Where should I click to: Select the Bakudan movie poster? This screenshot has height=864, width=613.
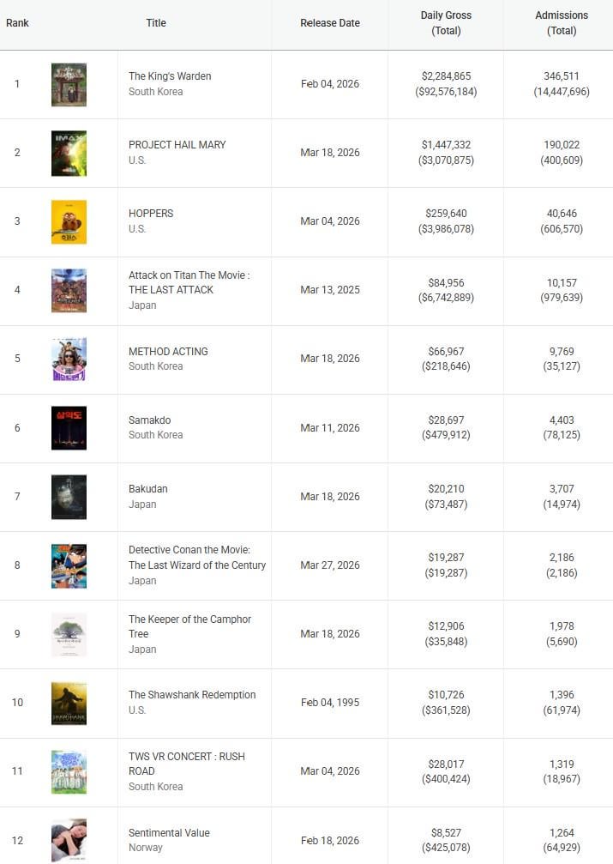click(69, 496)
